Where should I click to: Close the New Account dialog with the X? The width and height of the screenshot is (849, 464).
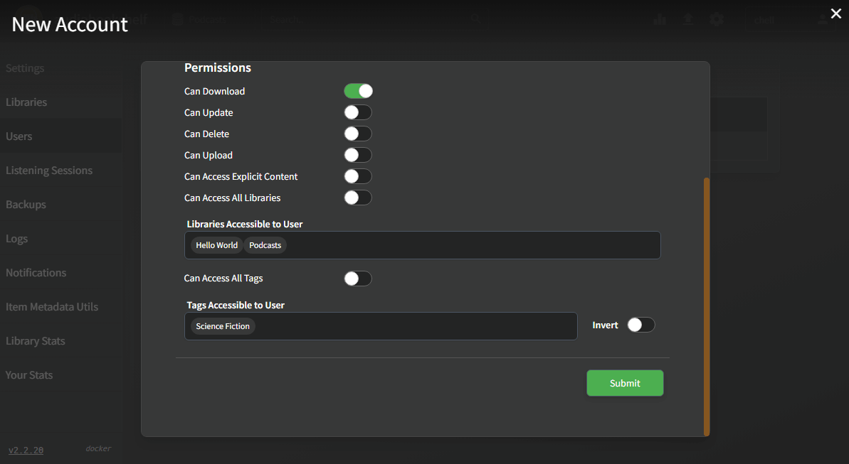(x=836, y=14)
